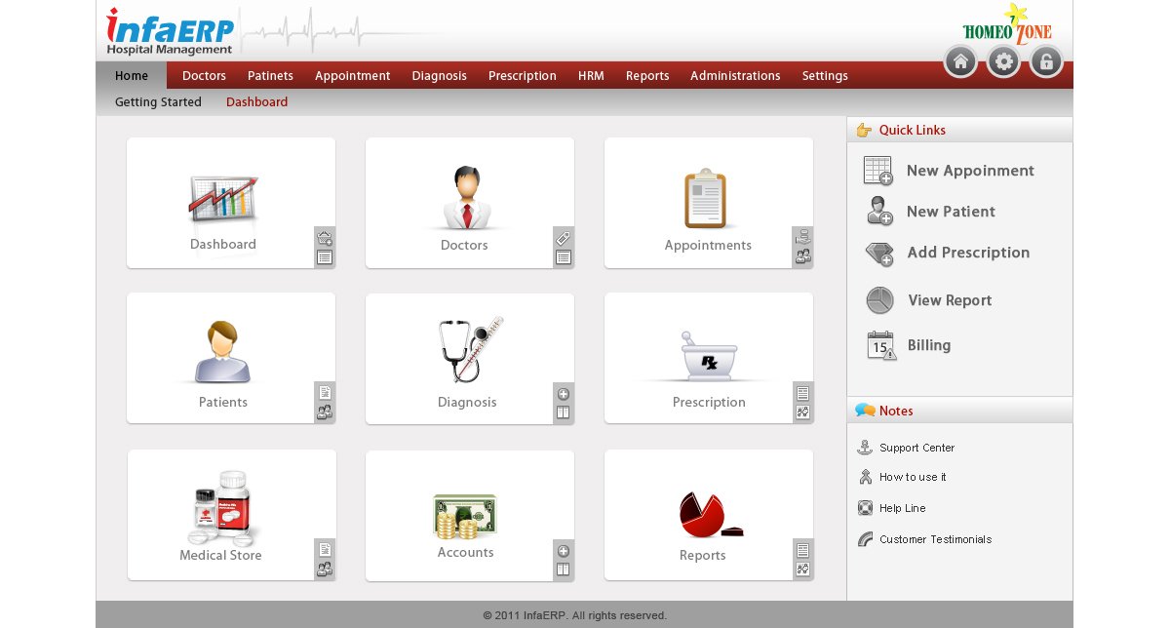The image size is (1170, 628).
Task: Select the Support Center anchor icon
Action: [866, 447]
